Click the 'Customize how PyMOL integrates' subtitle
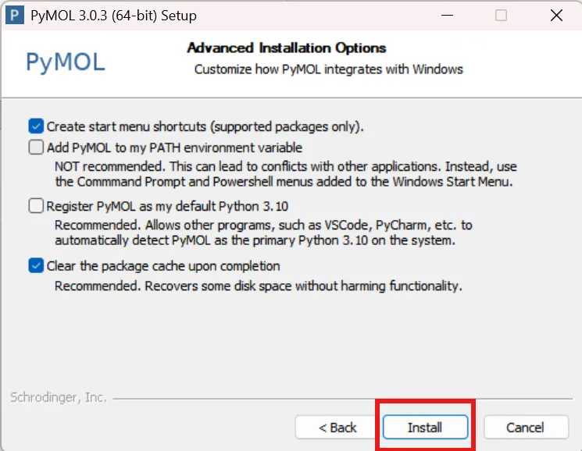The width and height of the screenshot is (582, 451). [x=328, y=69]
